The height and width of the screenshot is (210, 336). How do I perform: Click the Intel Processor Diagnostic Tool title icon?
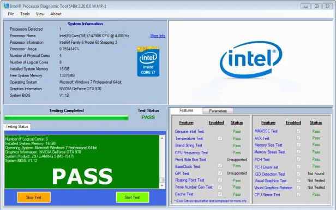(x=6, y=5)
